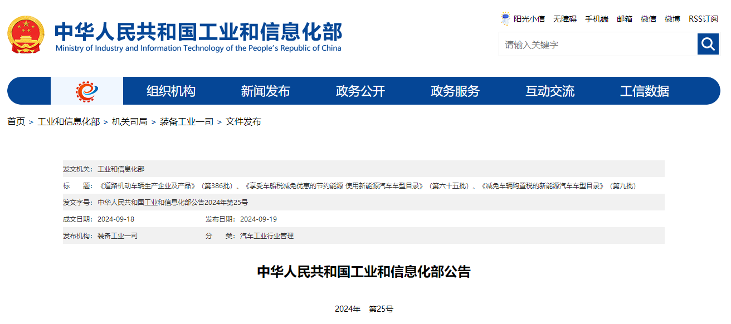Image resolution: width=731 pixels, height=324 pixels.
Task: Go to 首页 in the breadcrumb
Action: (16, 121)
